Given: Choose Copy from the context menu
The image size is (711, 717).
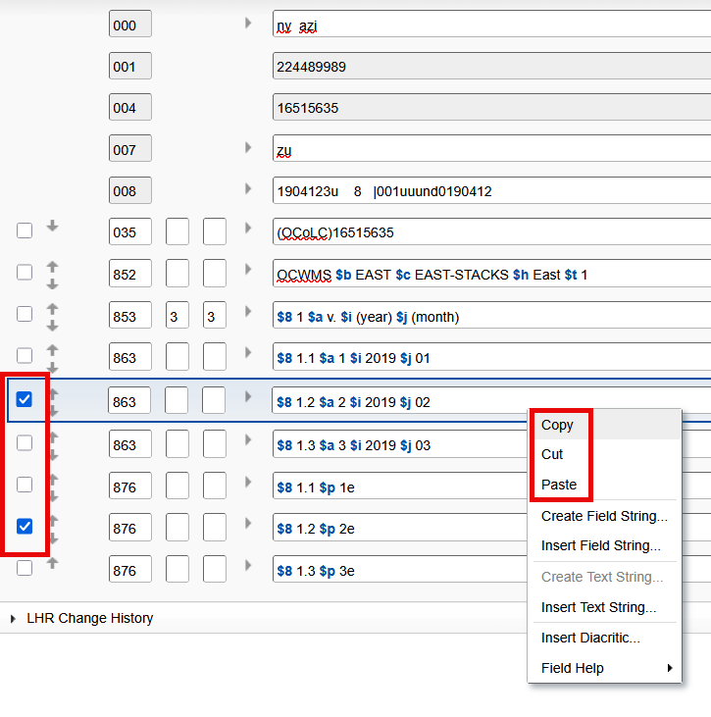Looking at the screenshot, I should 557,425.
